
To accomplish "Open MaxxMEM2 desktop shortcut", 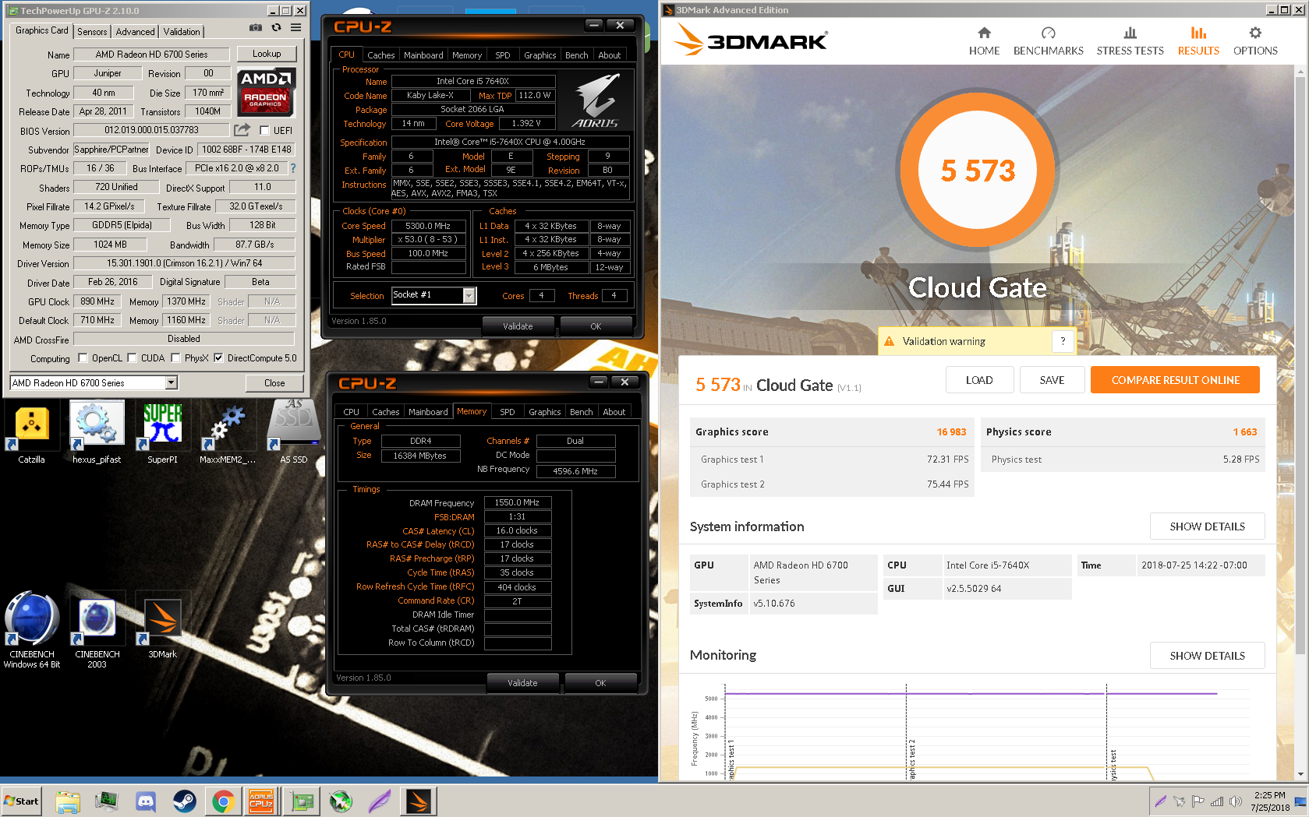I will 228,433.
